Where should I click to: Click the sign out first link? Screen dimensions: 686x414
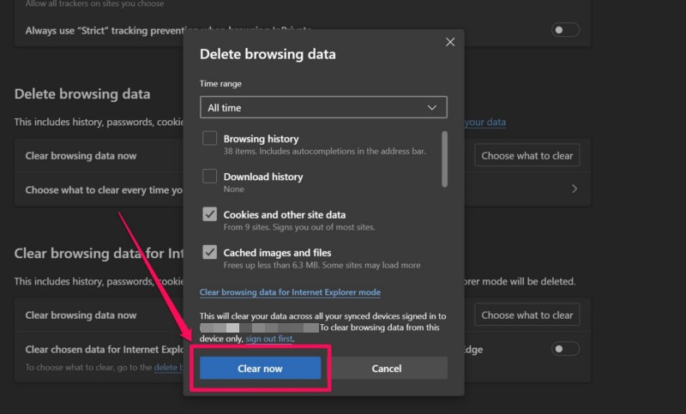pos(269,339)
